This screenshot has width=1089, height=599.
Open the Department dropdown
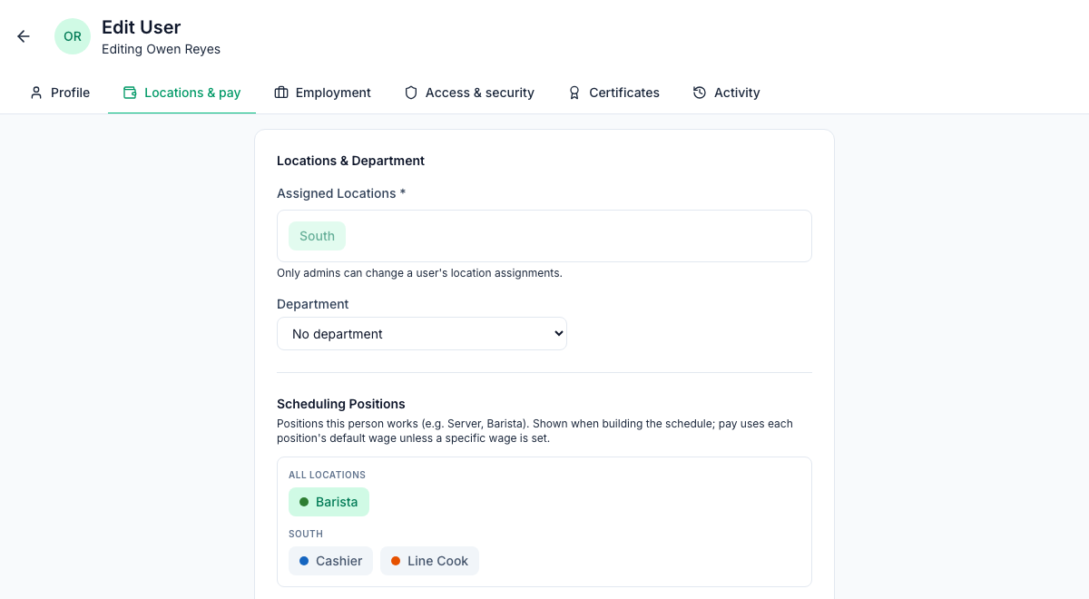pos(422,334)
